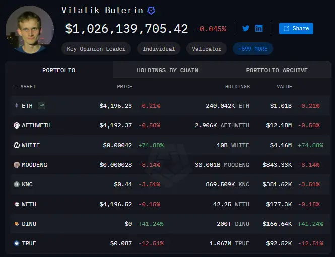The height and width of the screenshot is (257, 335).
Task: Click the AETHWETH price $4,192.37
Action: [x=115, y=125]
